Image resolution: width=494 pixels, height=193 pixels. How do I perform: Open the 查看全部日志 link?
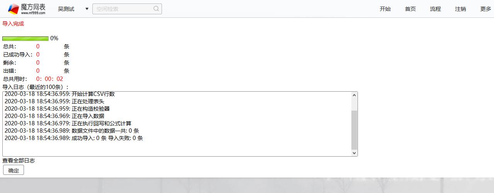click(x=19, y=161)
